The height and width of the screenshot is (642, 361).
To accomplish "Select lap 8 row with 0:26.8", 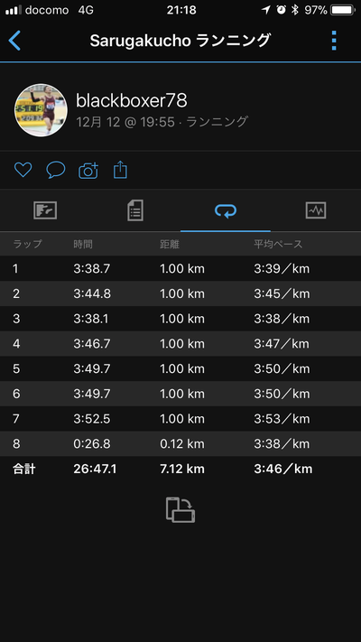I will [180, 443].
